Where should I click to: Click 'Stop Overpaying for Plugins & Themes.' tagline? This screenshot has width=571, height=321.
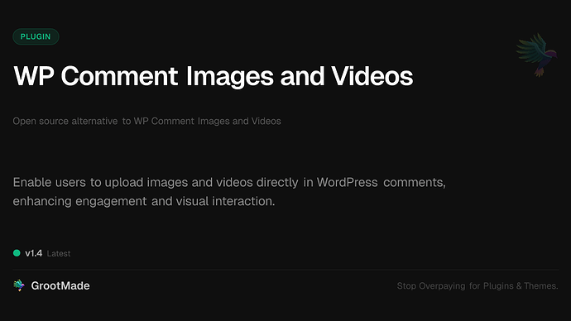(x=477, y=286)
